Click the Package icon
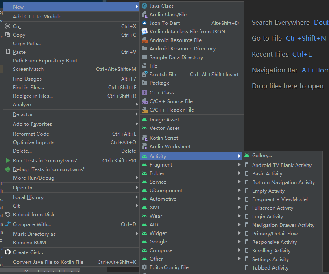329x274 pixels. click(x=144, y=83)
